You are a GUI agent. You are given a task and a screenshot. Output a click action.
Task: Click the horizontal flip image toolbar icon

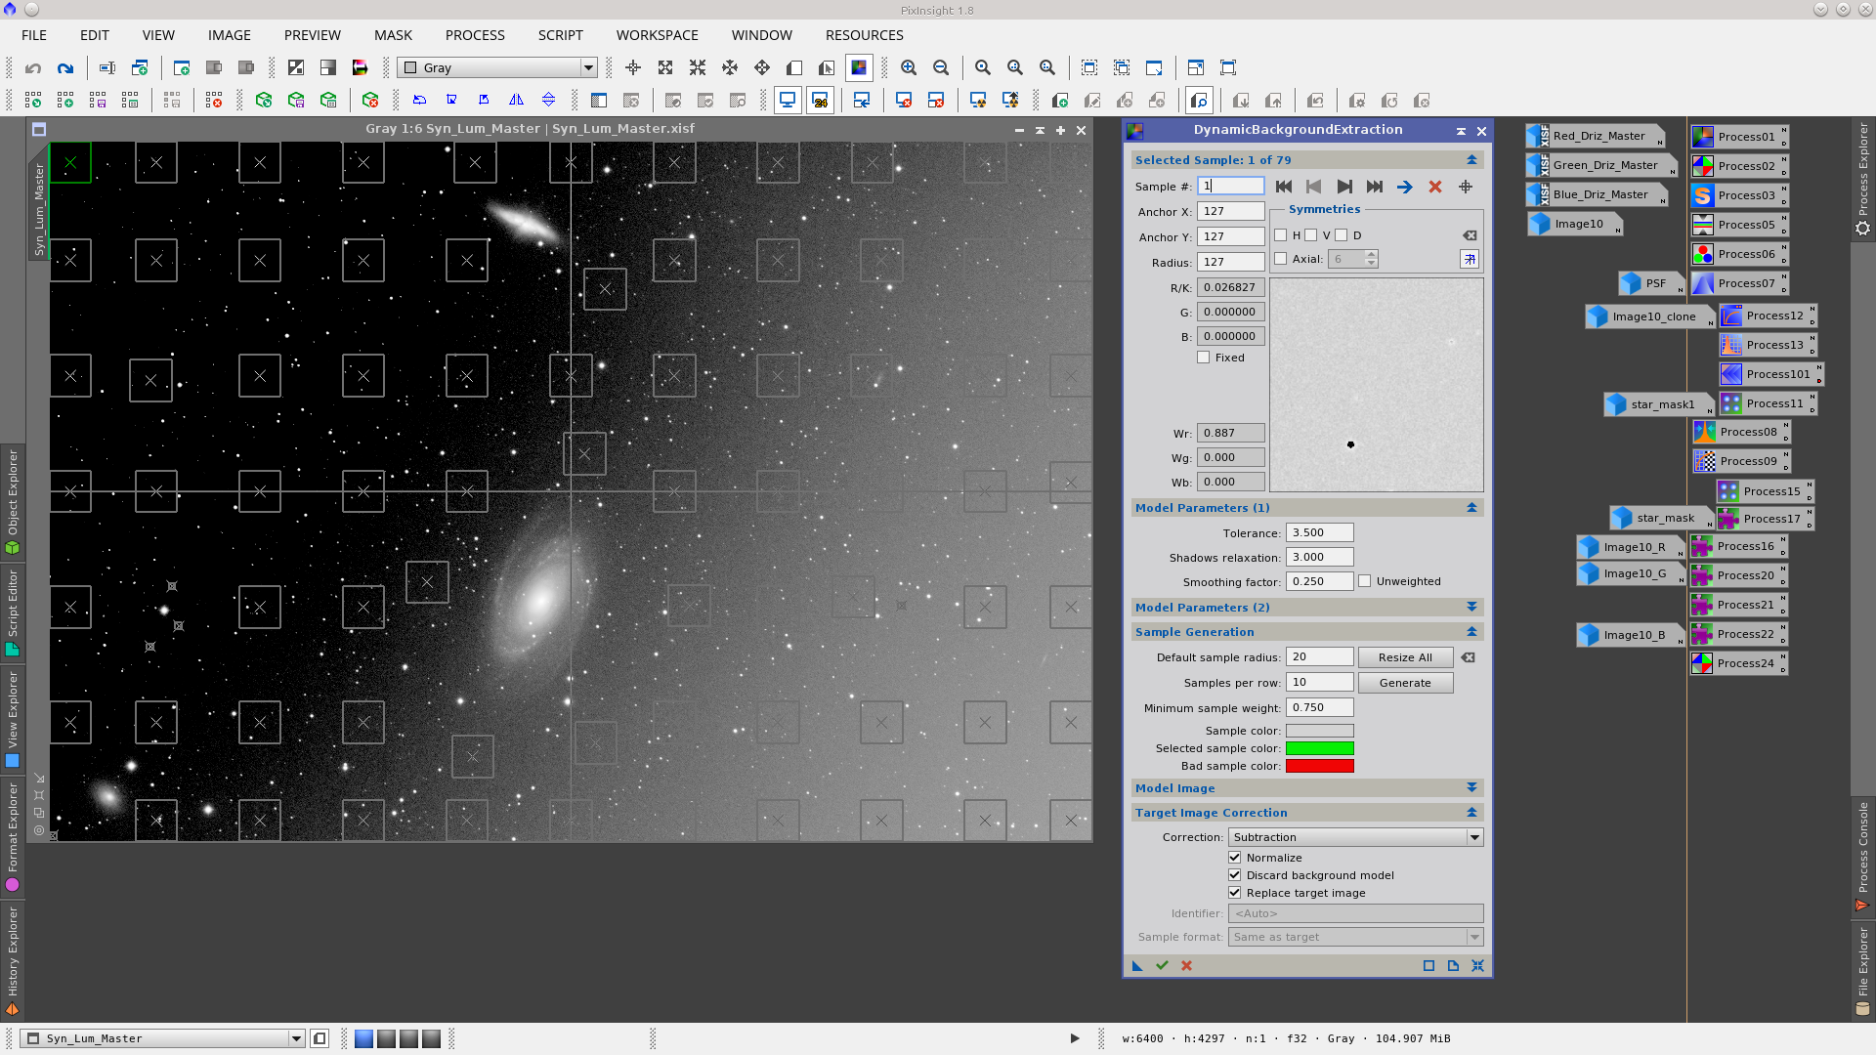pyautogui.click(x=517, y=100)
